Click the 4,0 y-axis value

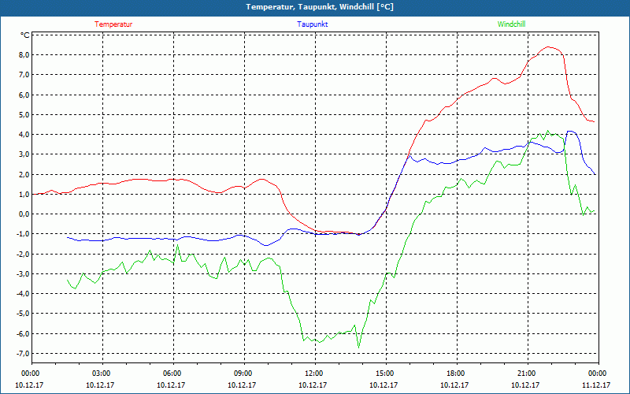pyautogui.click(x=24, y=134)
